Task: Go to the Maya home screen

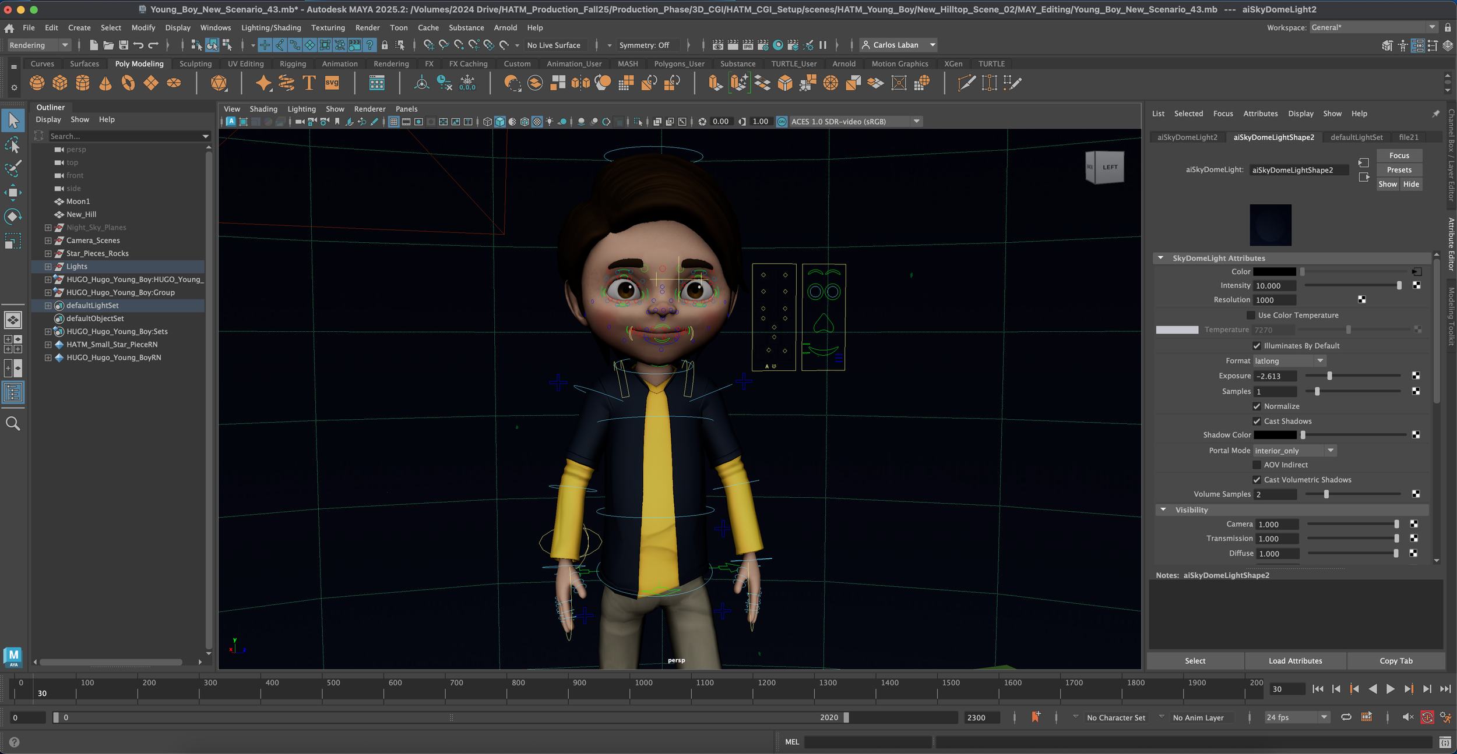Action: pos(9,28)
